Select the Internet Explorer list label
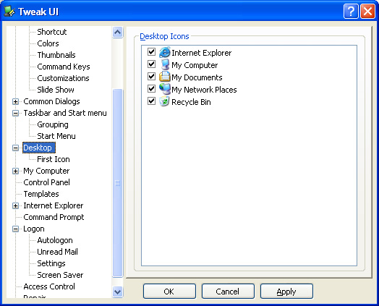This screenshot has width=379, height=306. pyautogui.click(x=202, y=53)
